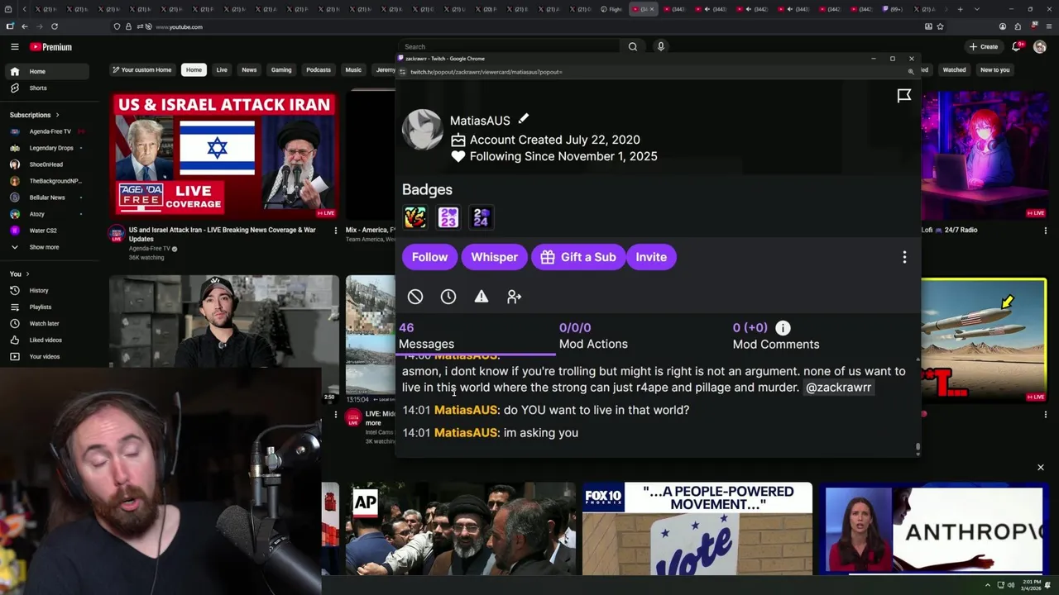The height and width of the screenshot is (595, 1059).
Task: Open Bellular News subscription
Action: click(46, 198)
